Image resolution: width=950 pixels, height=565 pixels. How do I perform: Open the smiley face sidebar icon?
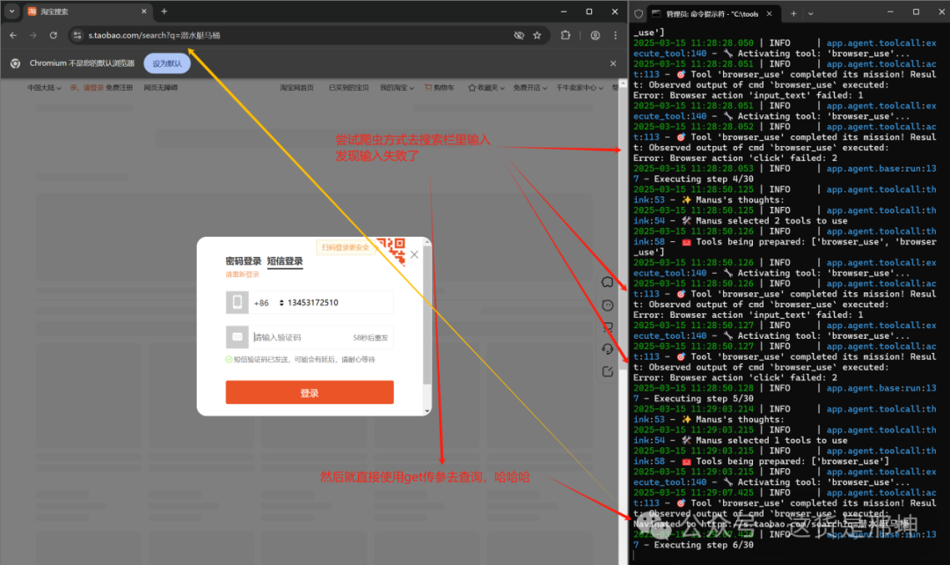[x=608, y=305]
